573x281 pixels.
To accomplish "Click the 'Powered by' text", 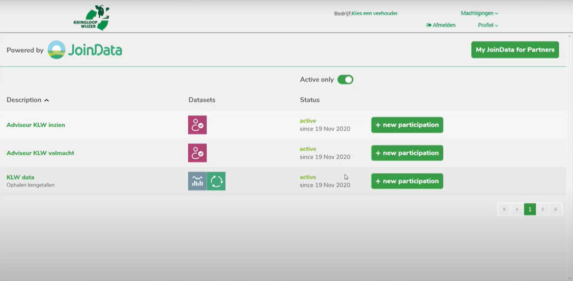I will pyautogui.click(x=25, y=51).
